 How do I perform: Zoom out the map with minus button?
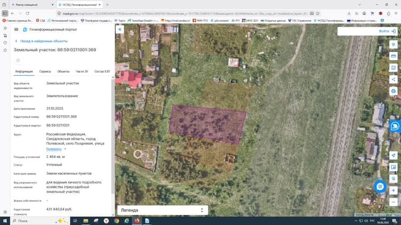tap(394, 202)
